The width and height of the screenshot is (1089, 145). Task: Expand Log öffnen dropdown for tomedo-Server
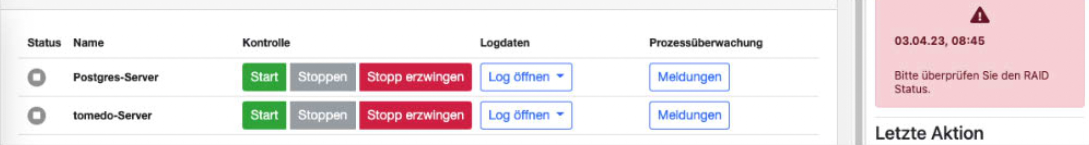click(x=526, y=115)
